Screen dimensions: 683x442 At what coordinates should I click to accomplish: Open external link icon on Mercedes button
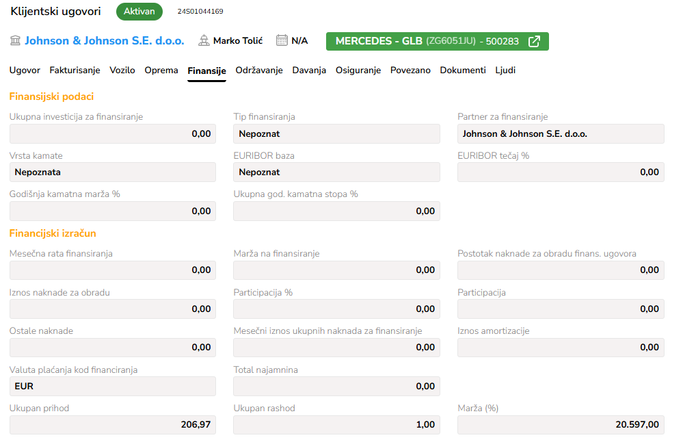tap(535, 41)
